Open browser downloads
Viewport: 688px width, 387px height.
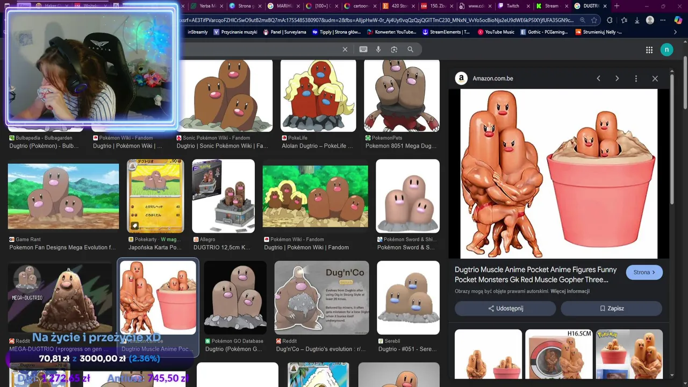tap(637, 20)
